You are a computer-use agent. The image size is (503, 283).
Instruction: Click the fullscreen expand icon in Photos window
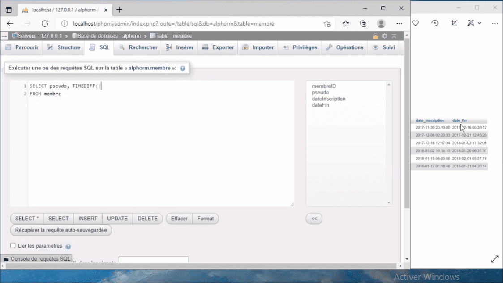click(x=494, y=259)
